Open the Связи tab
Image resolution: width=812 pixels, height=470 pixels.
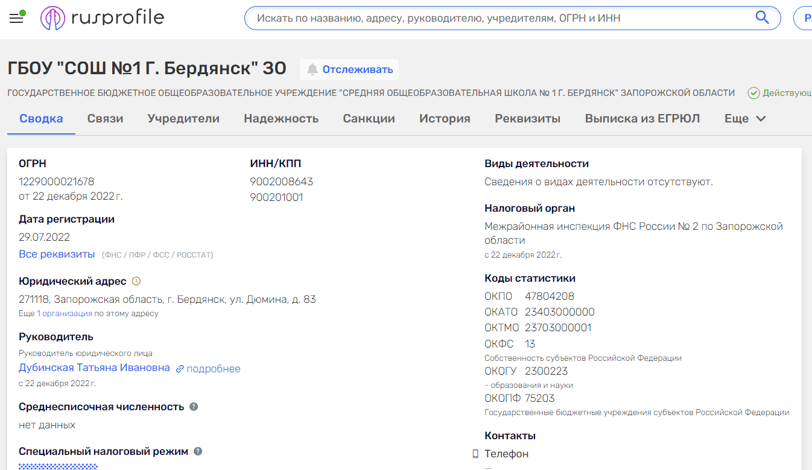point(105,119)
